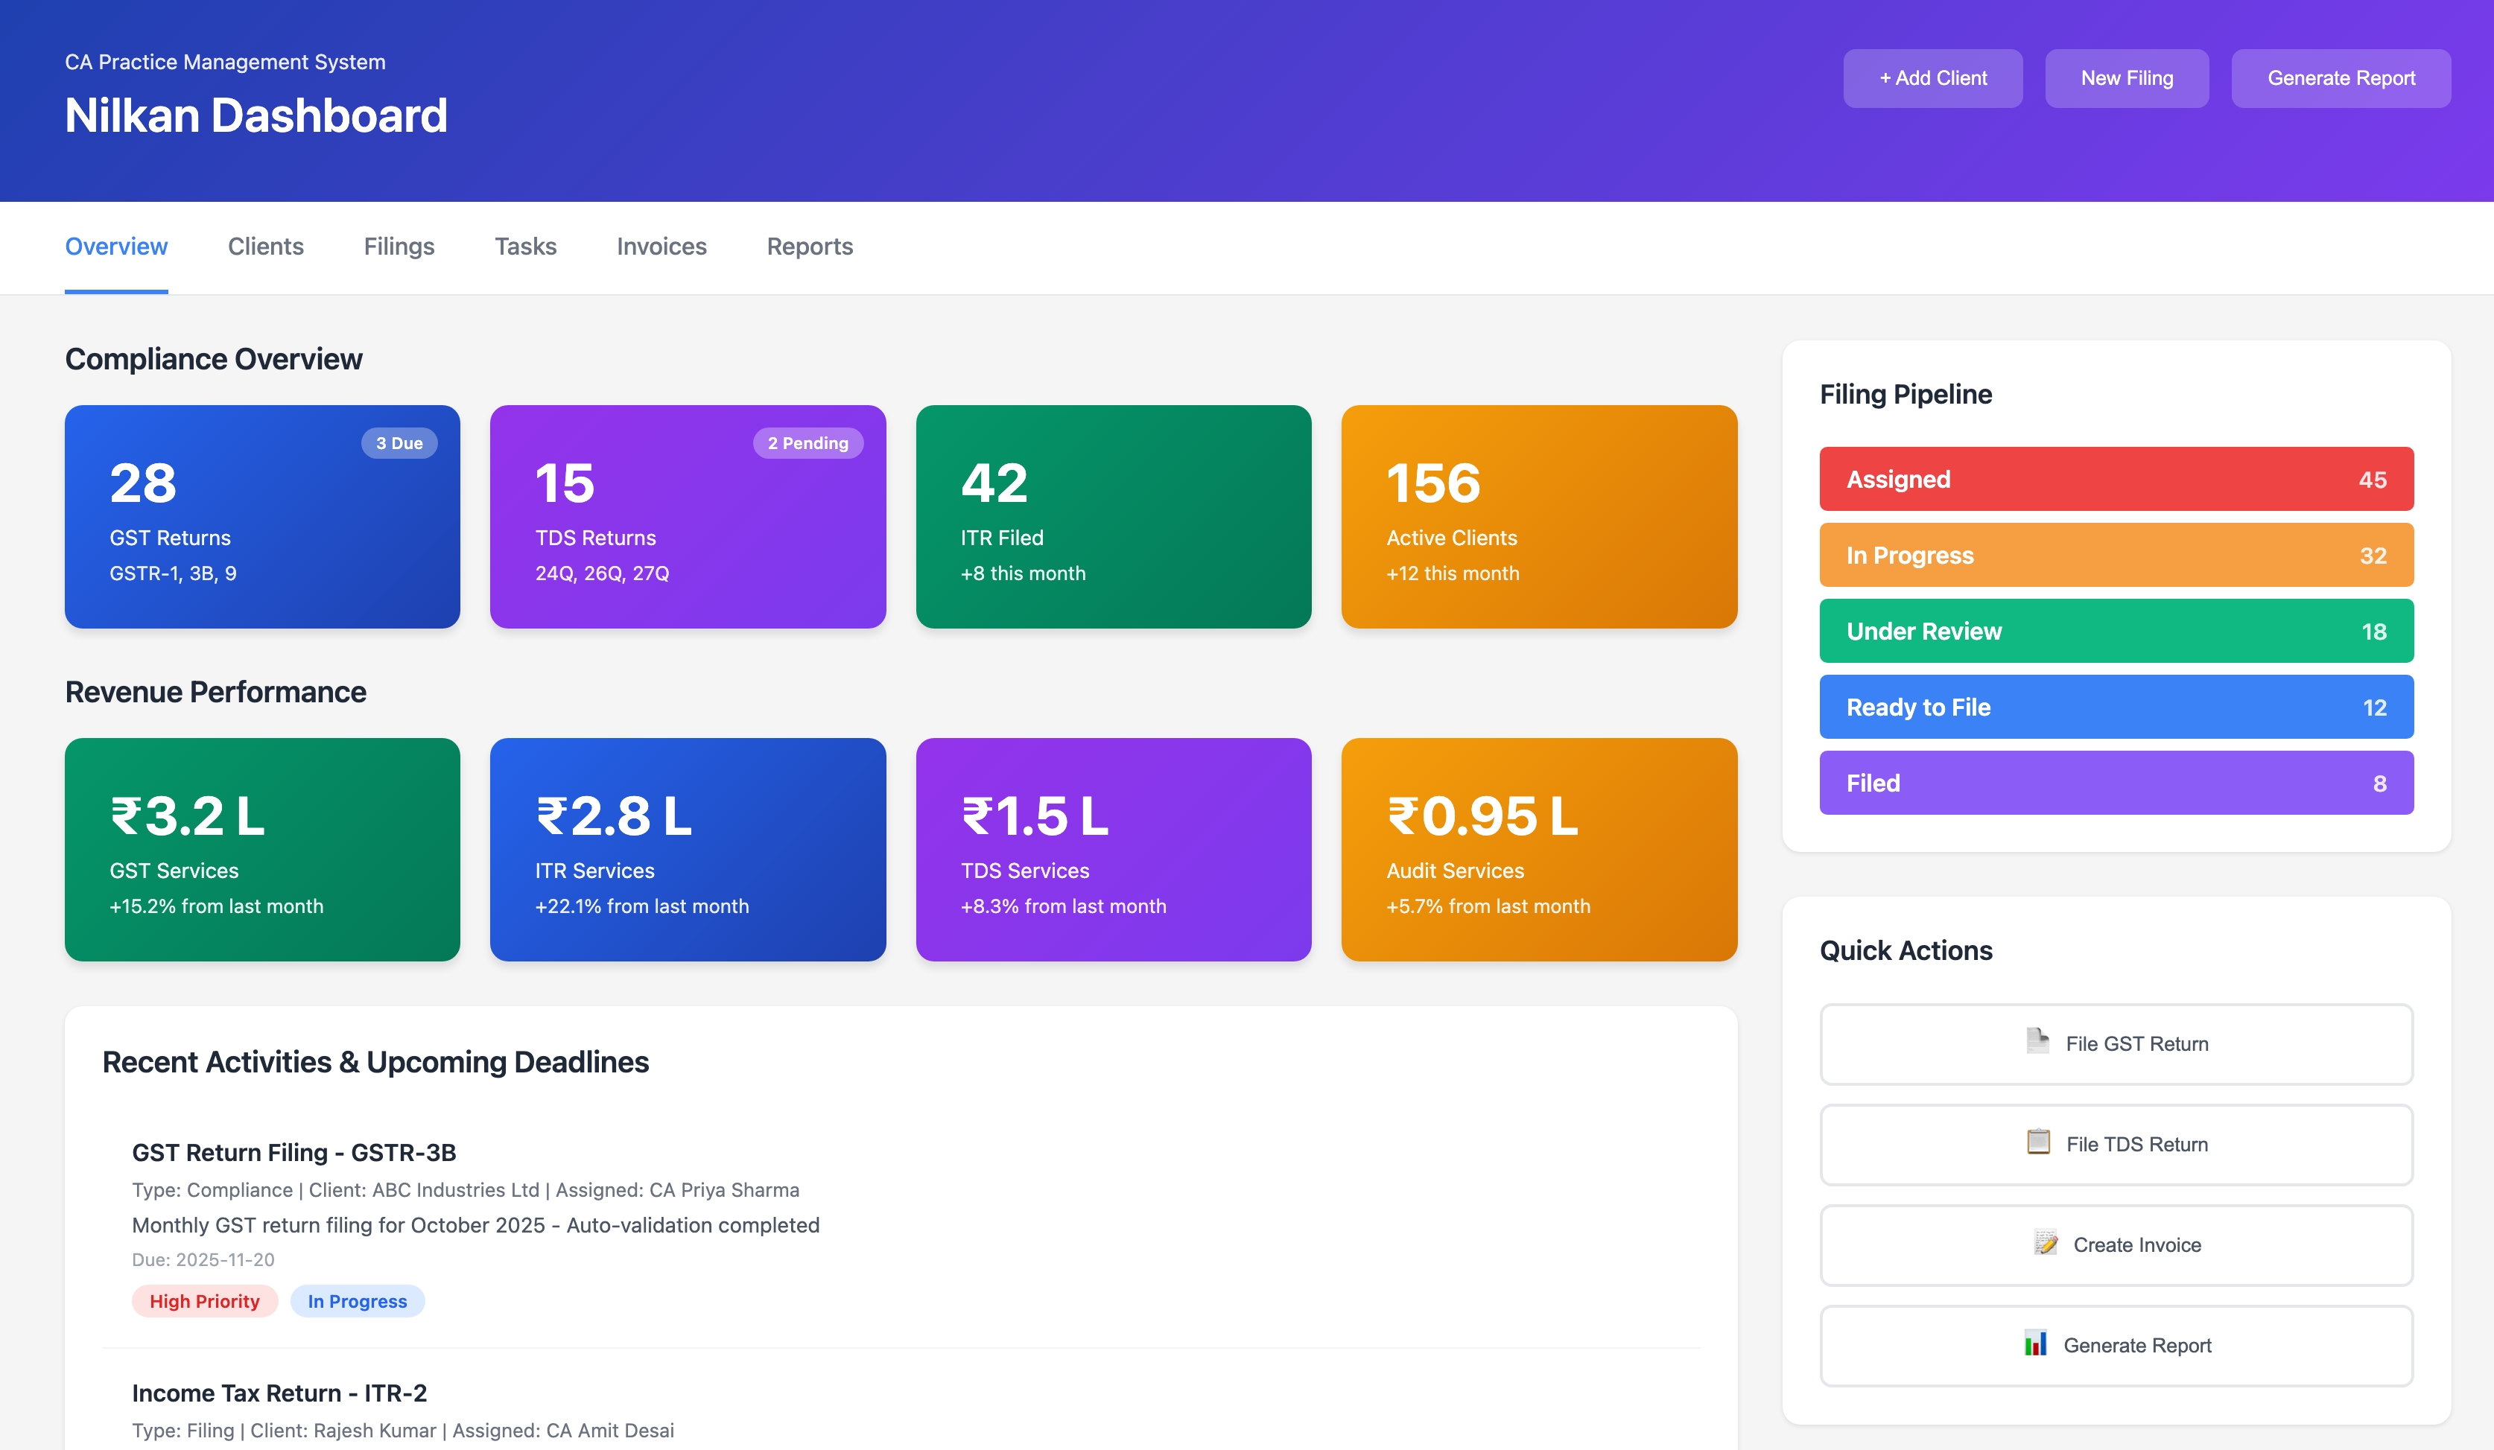Switch to the Clients tab
The height and width of the screenshot is (1450, 2494).
point(265,247)
